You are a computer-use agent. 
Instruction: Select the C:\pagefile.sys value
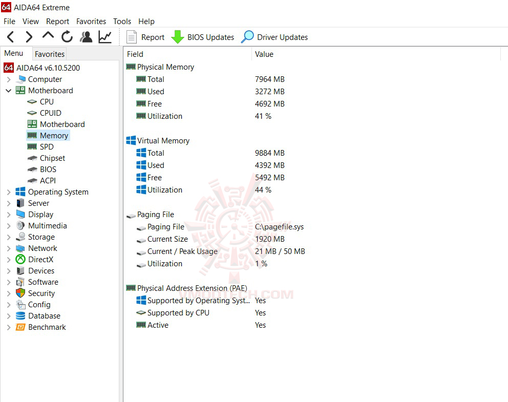point(279,227)
